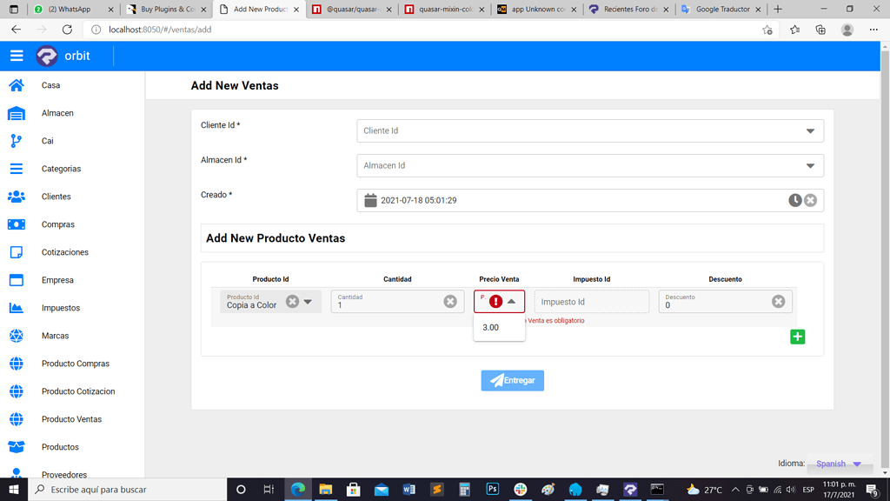The width and height of the screenshot is (890, 501).
Task: Click the Productos sidebar icon
Action: (x=17, y=447)
